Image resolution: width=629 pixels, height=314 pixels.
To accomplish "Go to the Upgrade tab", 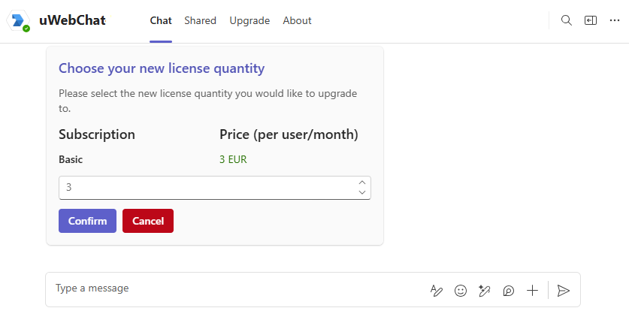I will [249, 20].
